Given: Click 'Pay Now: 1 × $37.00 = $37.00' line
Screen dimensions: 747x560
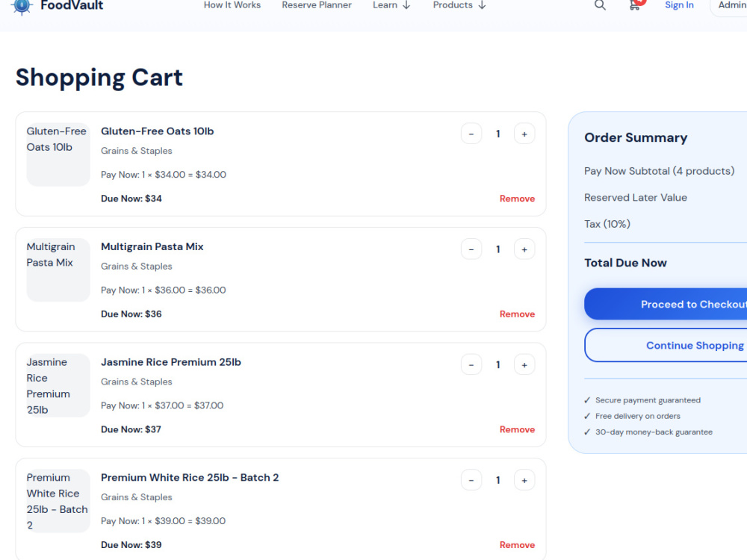Looking at the screenshot, I should (x=162, y=405).
